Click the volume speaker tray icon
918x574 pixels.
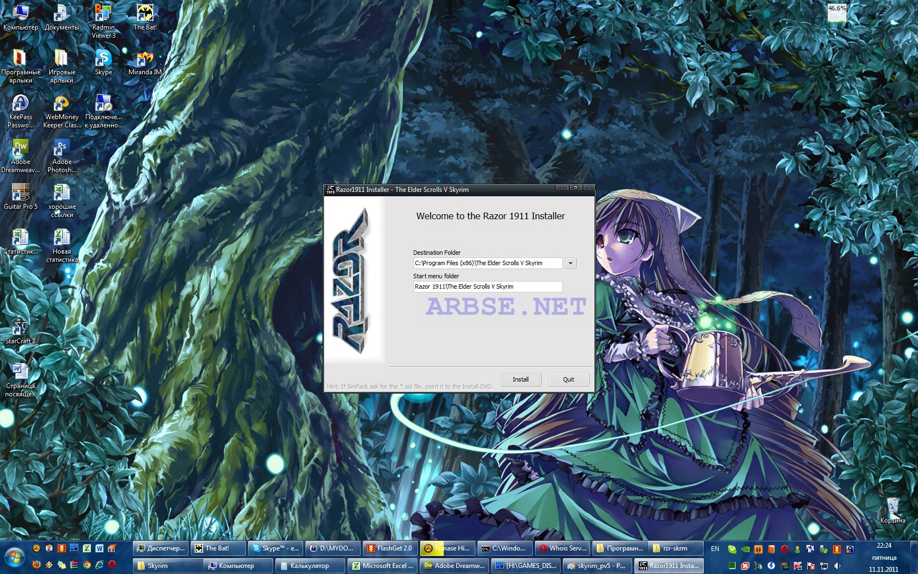point(837,566)
